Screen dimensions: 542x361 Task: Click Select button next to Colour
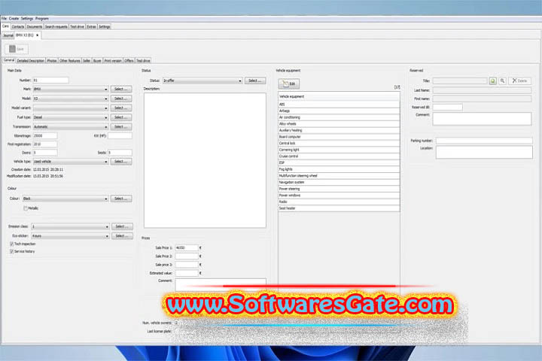(121, 199)
